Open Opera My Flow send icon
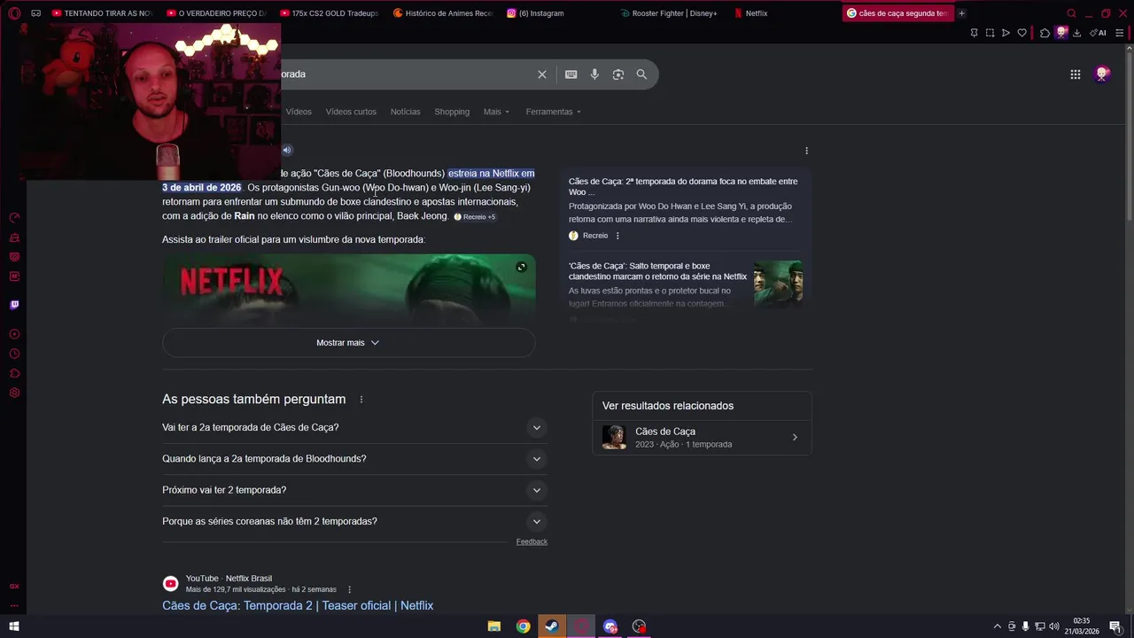This screenshot has height=638, width=1134. coord(1006,33)
